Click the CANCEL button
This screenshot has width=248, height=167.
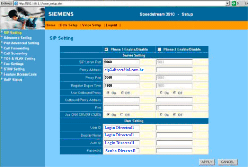pyautogui.click(x=228, y=162)
